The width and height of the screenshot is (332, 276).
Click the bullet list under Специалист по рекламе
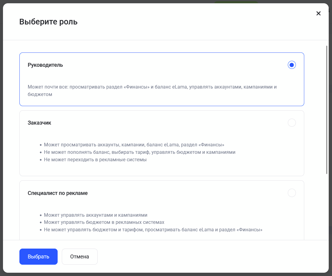(x=119, y=222)
